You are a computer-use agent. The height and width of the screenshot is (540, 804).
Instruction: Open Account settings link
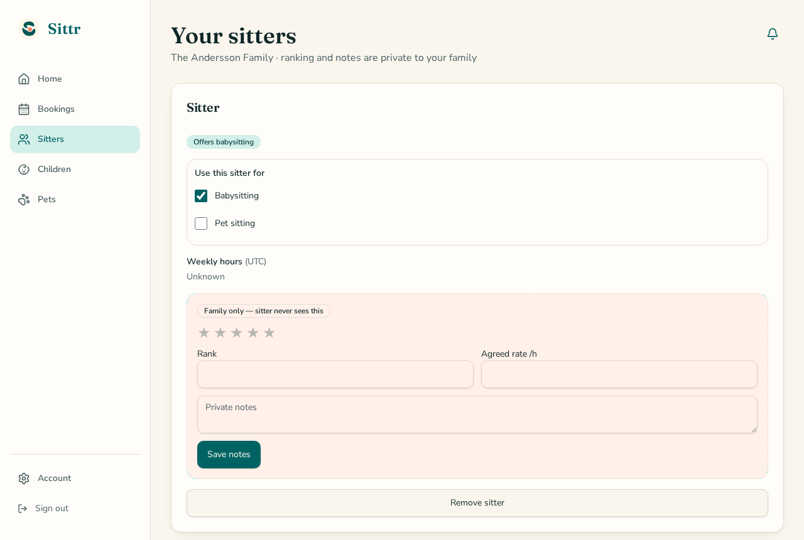point(75,478)
